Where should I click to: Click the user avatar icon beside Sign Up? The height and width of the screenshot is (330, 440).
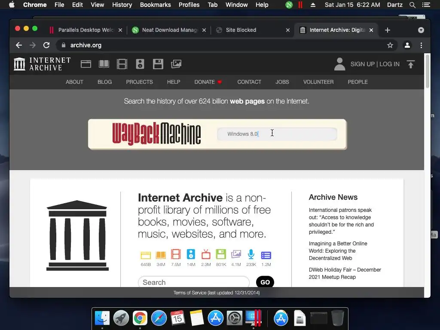coord(339,64)
